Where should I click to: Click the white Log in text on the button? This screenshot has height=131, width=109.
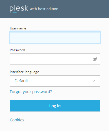pyautogui.click(x=55, y=106)
